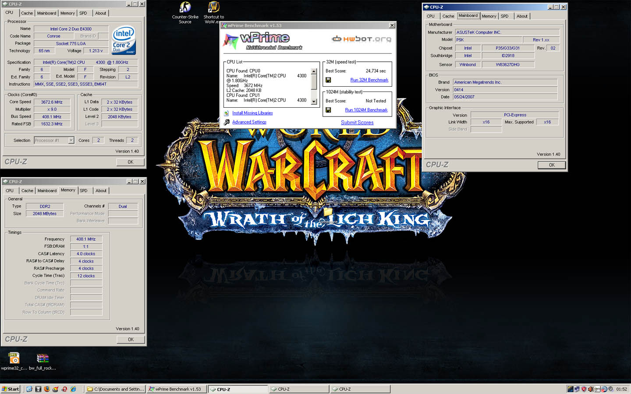Click the Multiplier value 'x 9.0'
Screen dimensions: 631x394
tap(52, 109)
